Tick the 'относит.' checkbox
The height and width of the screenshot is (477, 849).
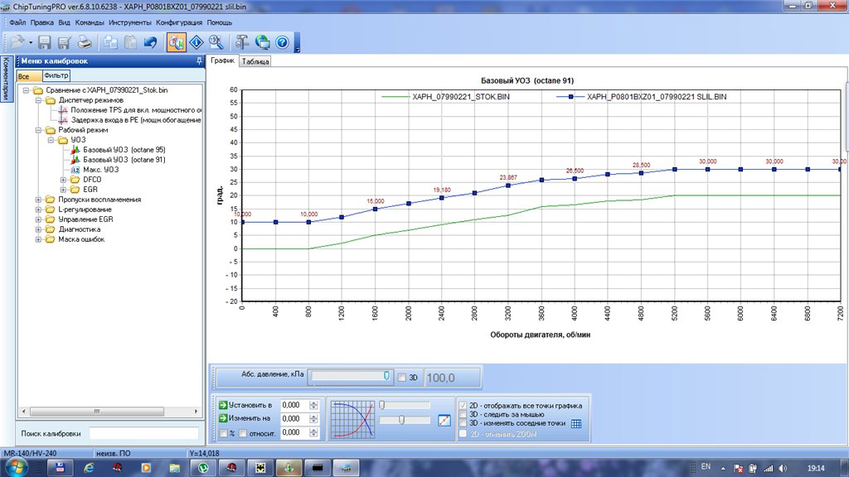coord(243,433)
